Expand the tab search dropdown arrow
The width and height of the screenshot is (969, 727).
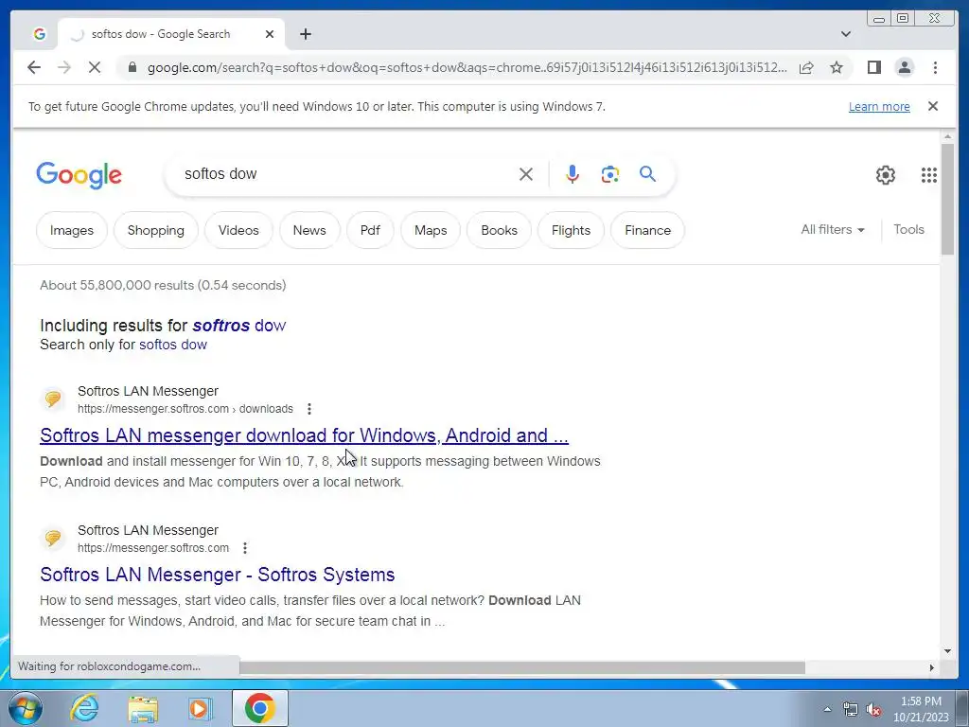click(x=845, y=34)
